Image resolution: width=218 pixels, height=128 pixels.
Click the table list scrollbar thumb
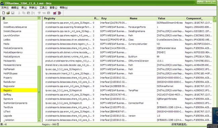[x=39, y=92]
